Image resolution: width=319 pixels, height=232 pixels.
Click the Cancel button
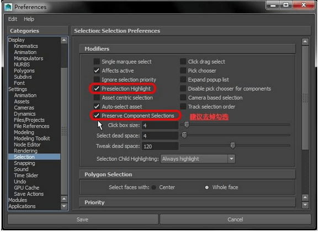235,219
